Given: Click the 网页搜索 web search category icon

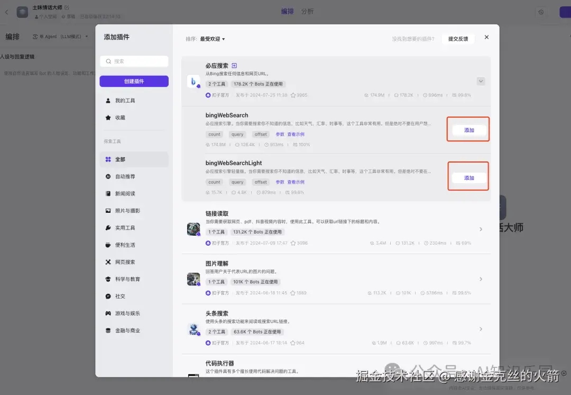Looking at the screenshot, I should click(107, 262).
